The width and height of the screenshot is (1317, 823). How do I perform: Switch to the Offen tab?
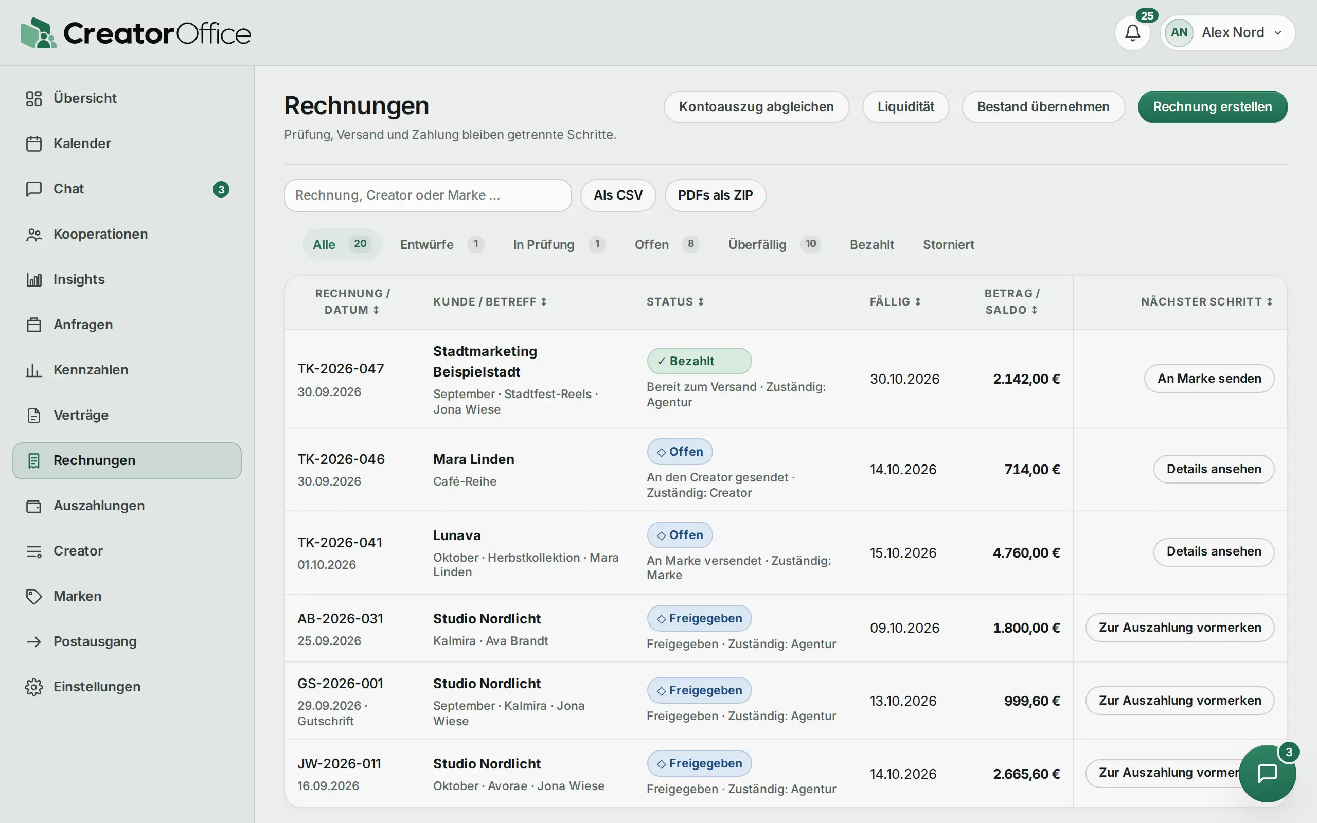[667, 244]
